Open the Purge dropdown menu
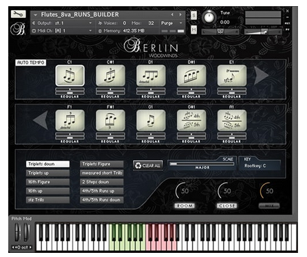Viewport: 307px width, 257px height. pyautogui.click(x=171, y=23)
